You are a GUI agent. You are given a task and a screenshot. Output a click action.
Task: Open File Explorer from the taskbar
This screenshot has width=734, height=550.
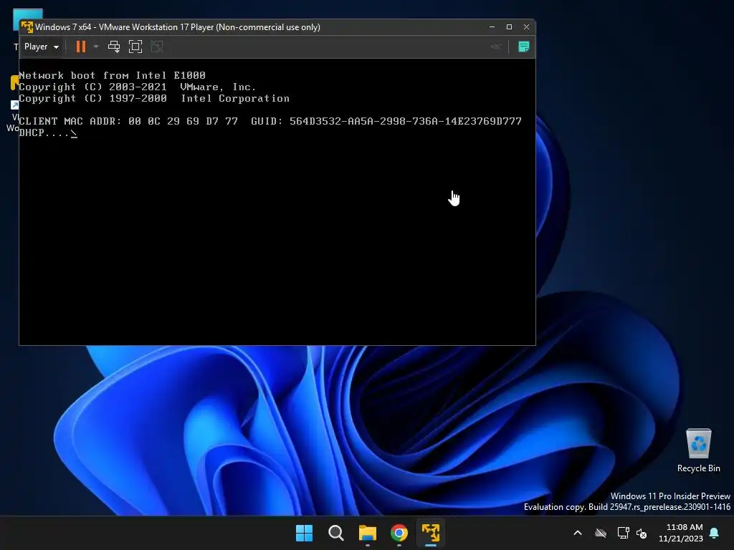(x=368, y=533)
